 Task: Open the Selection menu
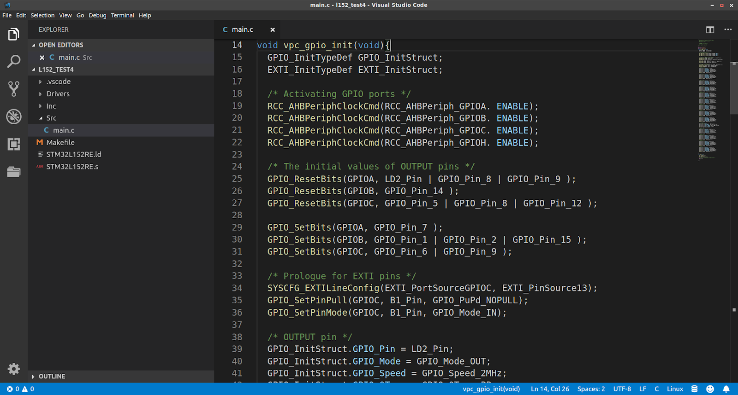(x=42, y=15)
